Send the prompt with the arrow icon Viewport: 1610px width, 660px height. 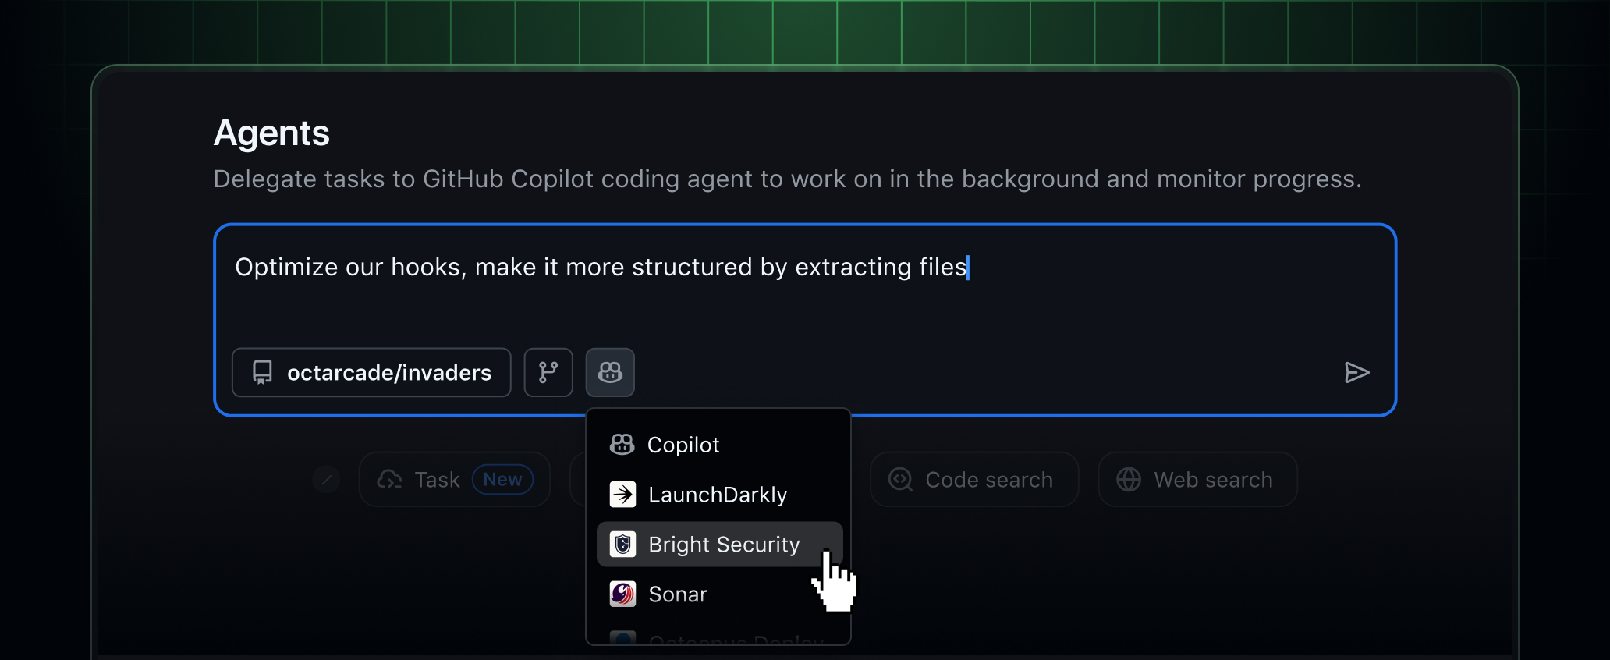click(1356, 373)
